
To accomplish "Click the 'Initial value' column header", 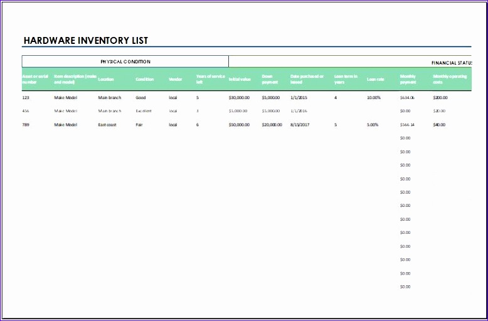I will coord(240,80).
